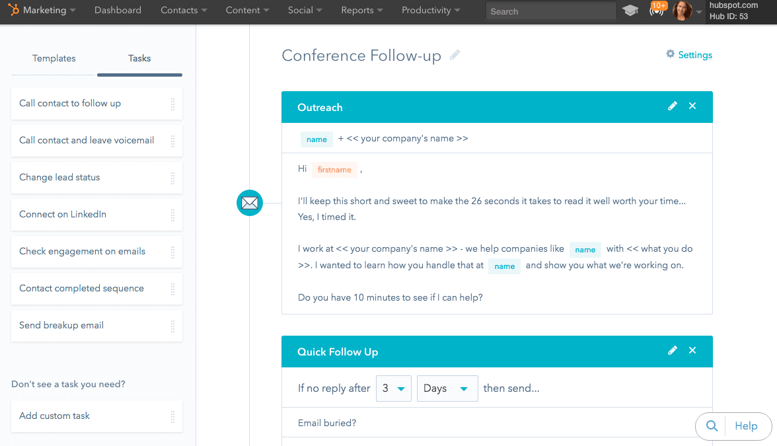The height and width of the screenshot is (446, 777).
Task: Grab drag handle on Call contact and leave voicemail
Action: point(172,141)
